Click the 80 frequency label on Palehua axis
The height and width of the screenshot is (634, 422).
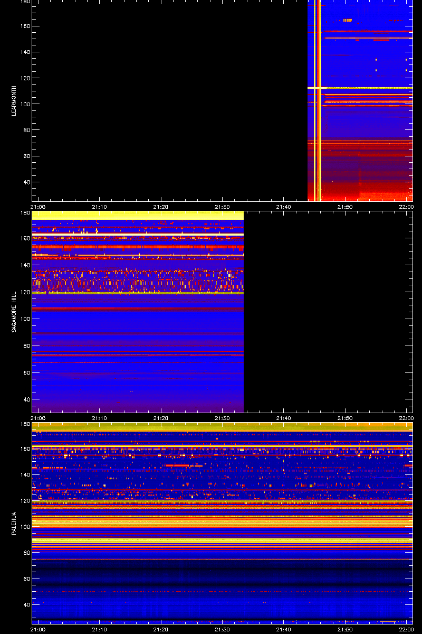27,553
